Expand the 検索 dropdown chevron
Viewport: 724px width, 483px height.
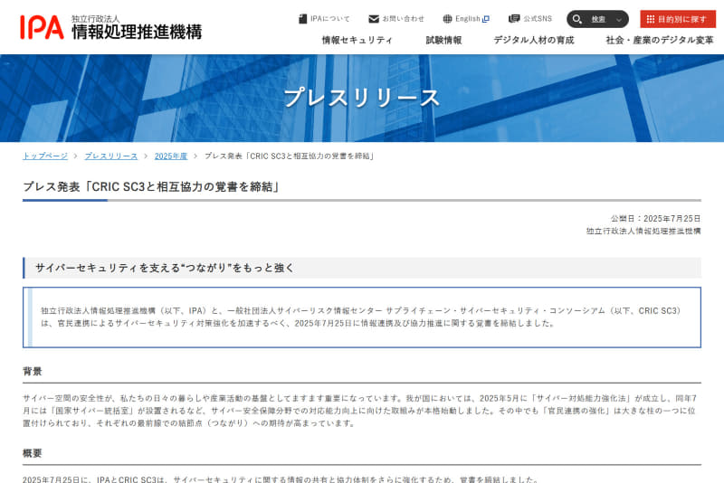point(619,20)
